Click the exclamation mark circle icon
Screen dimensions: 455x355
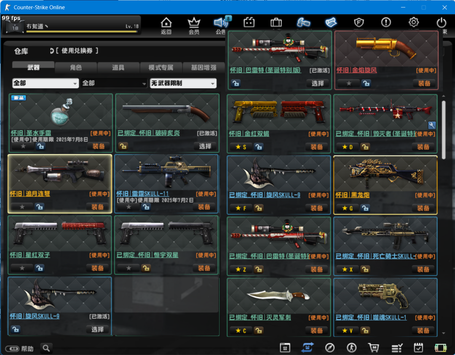click(386, 22)
